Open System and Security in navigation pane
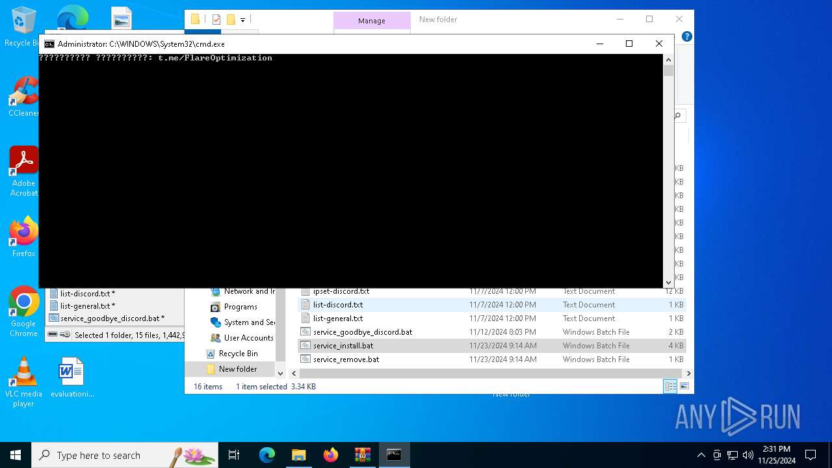 point(242,322)
